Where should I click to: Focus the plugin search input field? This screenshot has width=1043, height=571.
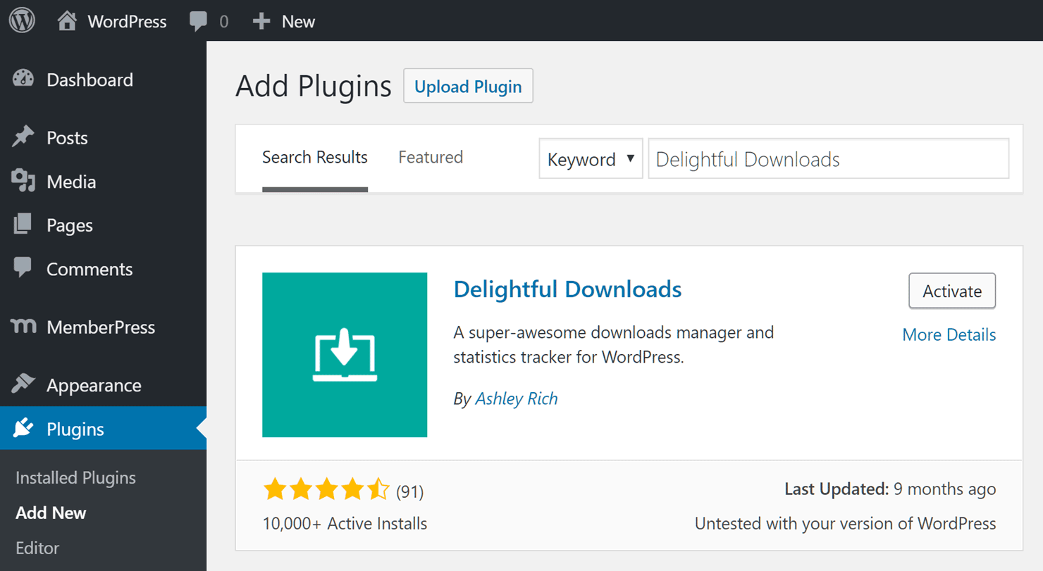[x=828, y=158]
